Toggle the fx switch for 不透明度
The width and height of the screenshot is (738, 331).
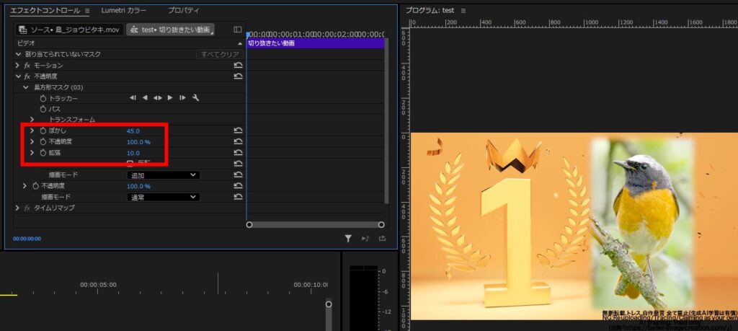coord(27,76)
